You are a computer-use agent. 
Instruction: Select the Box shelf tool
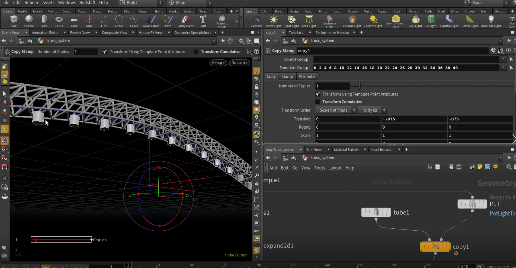[x=14, y=21]
